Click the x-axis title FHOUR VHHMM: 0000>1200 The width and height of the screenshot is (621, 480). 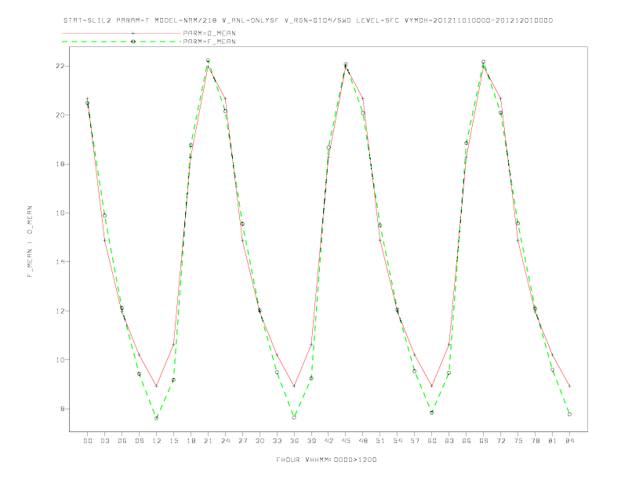click(x=326, y=460)
